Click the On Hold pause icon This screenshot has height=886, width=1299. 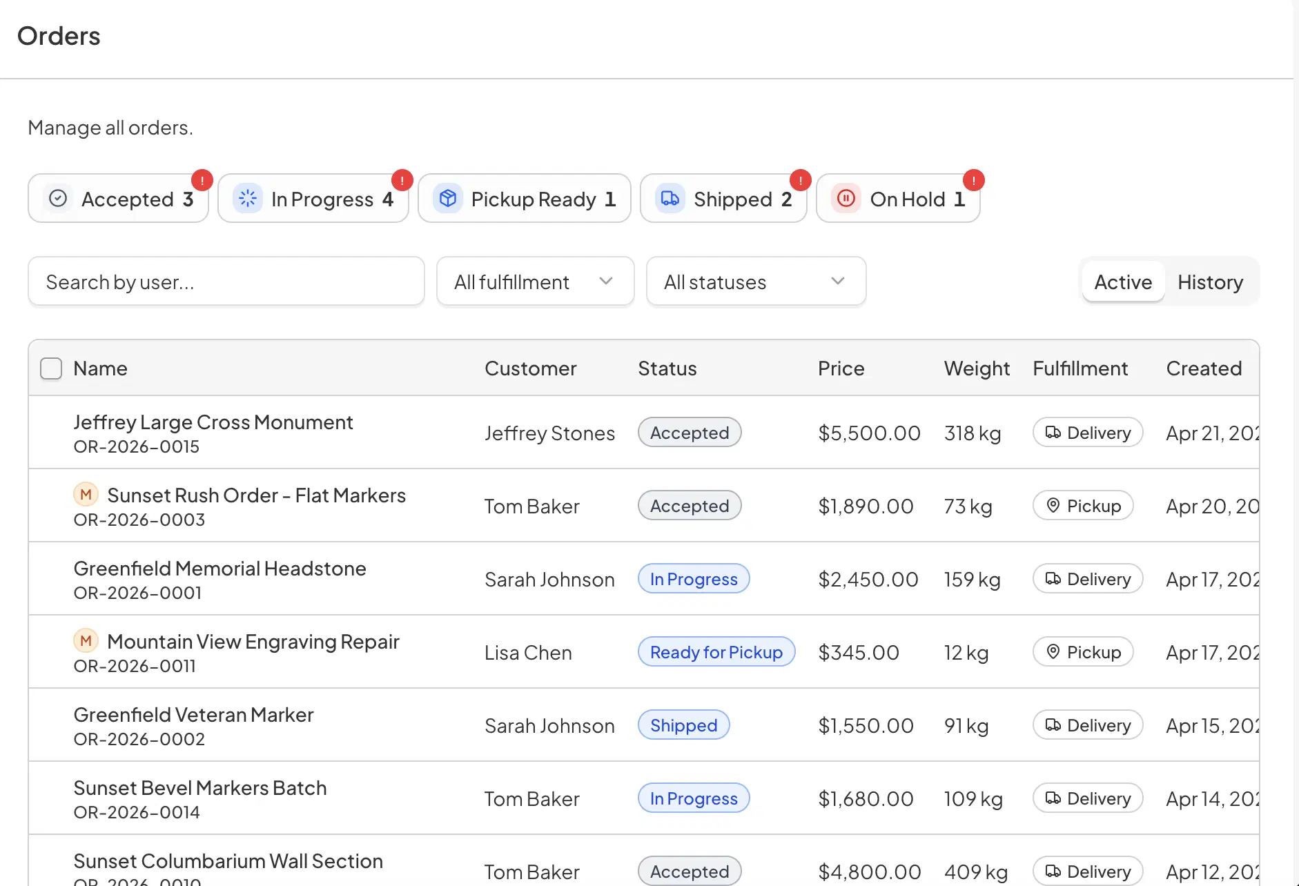click(x=846, y=198)
